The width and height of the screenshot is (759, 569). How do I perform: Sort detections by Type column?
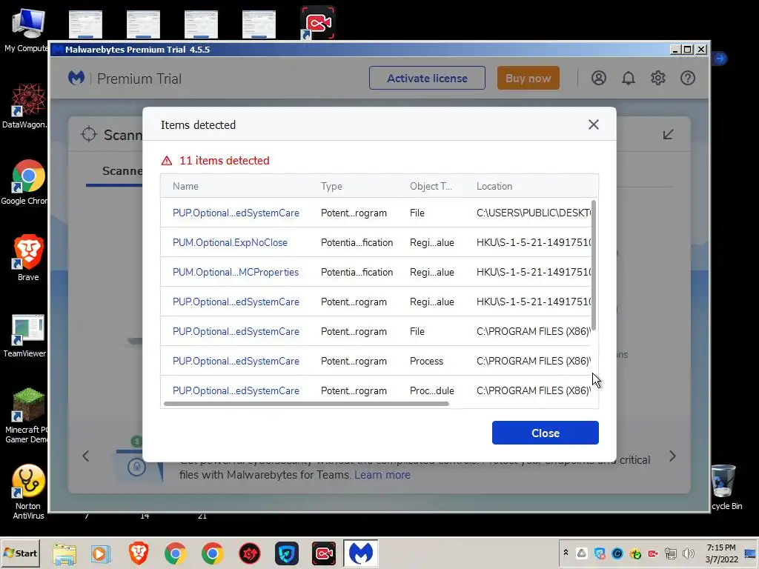331,186
